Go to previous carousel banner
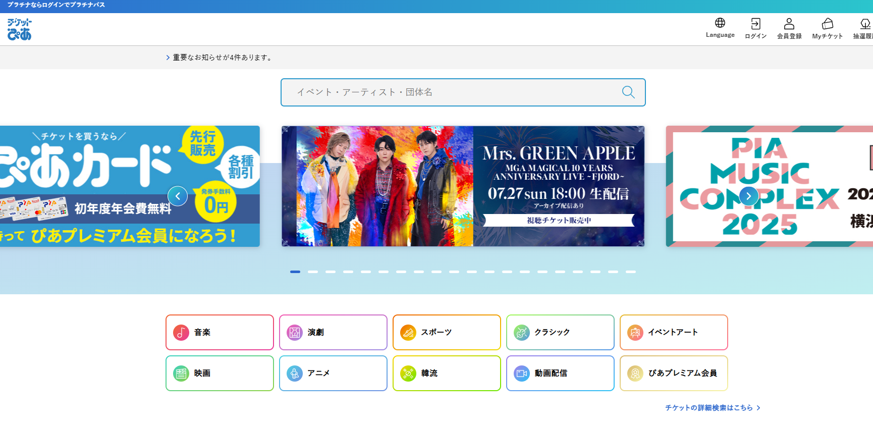 click(x=178, y=196)
